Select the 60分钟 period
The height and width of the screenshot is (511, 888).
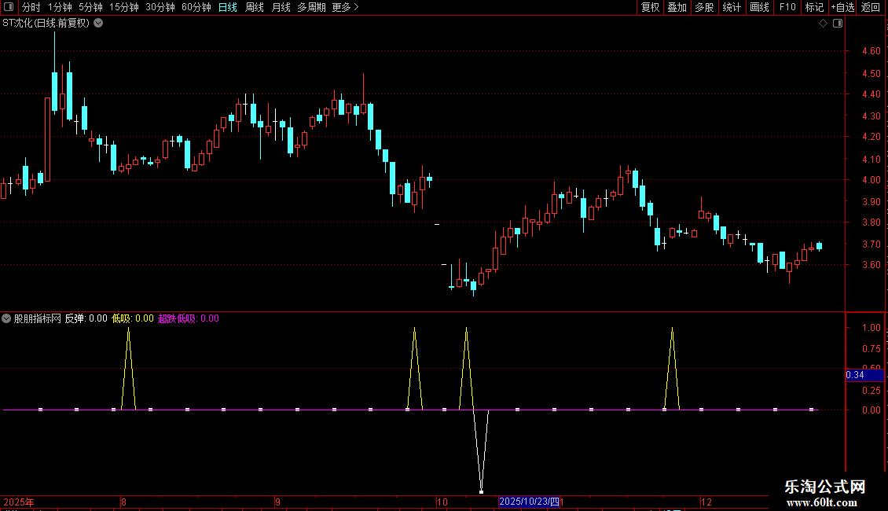click(x=196, y=7)
